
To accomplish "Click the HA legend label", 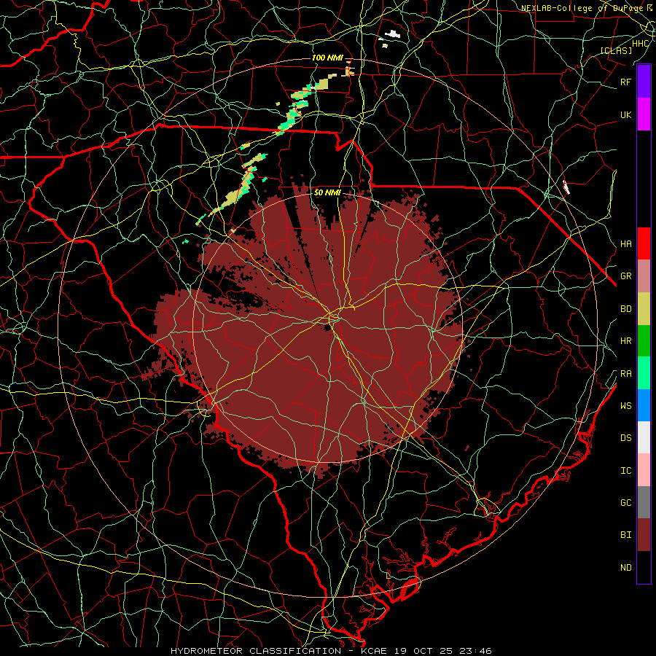I will pyautogui.click(x=626, y=243).
